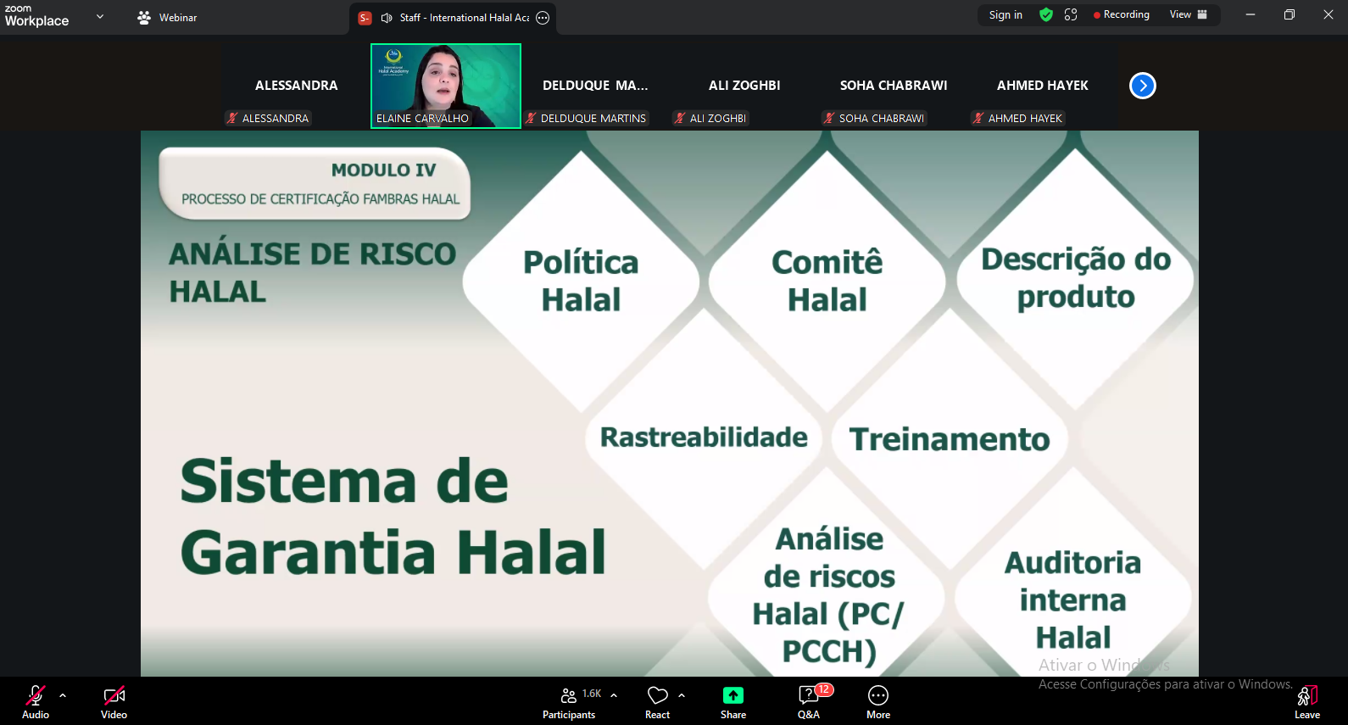The image size is (1348, 725).
Task: Open the Zoom Workplace dropdown arrow
Action: point(100,16)
